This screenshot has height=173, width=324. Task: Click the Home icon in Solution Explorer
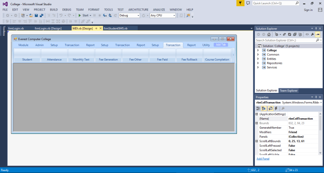pos(269,34)
